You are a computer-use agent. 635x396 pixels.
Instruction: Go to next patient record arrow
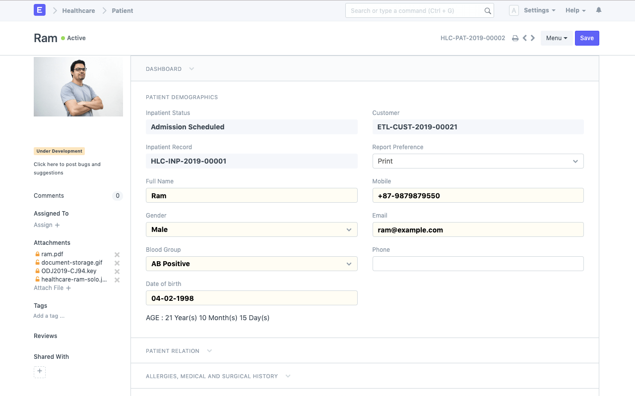pos(533,38)
